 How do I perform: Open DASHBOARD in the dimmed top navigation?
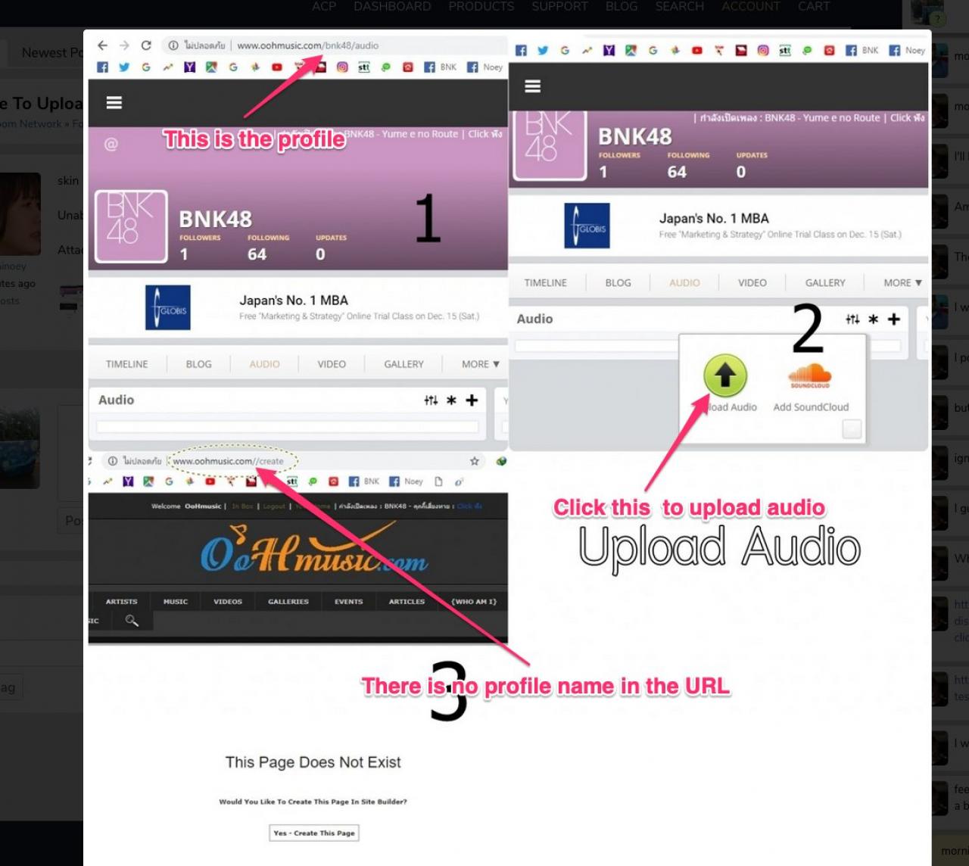pos(392,7)
